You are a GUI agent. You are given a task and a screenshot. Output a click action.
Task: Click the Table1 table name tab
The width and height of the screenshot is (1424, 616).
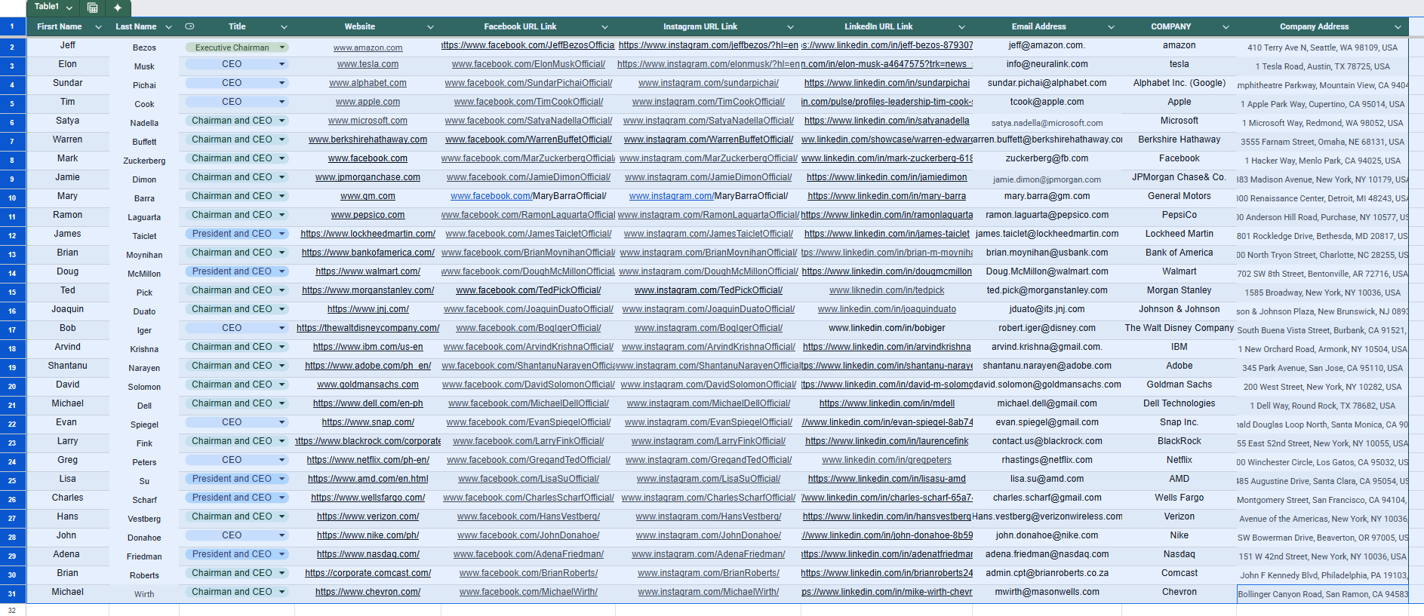click(47, 7)
